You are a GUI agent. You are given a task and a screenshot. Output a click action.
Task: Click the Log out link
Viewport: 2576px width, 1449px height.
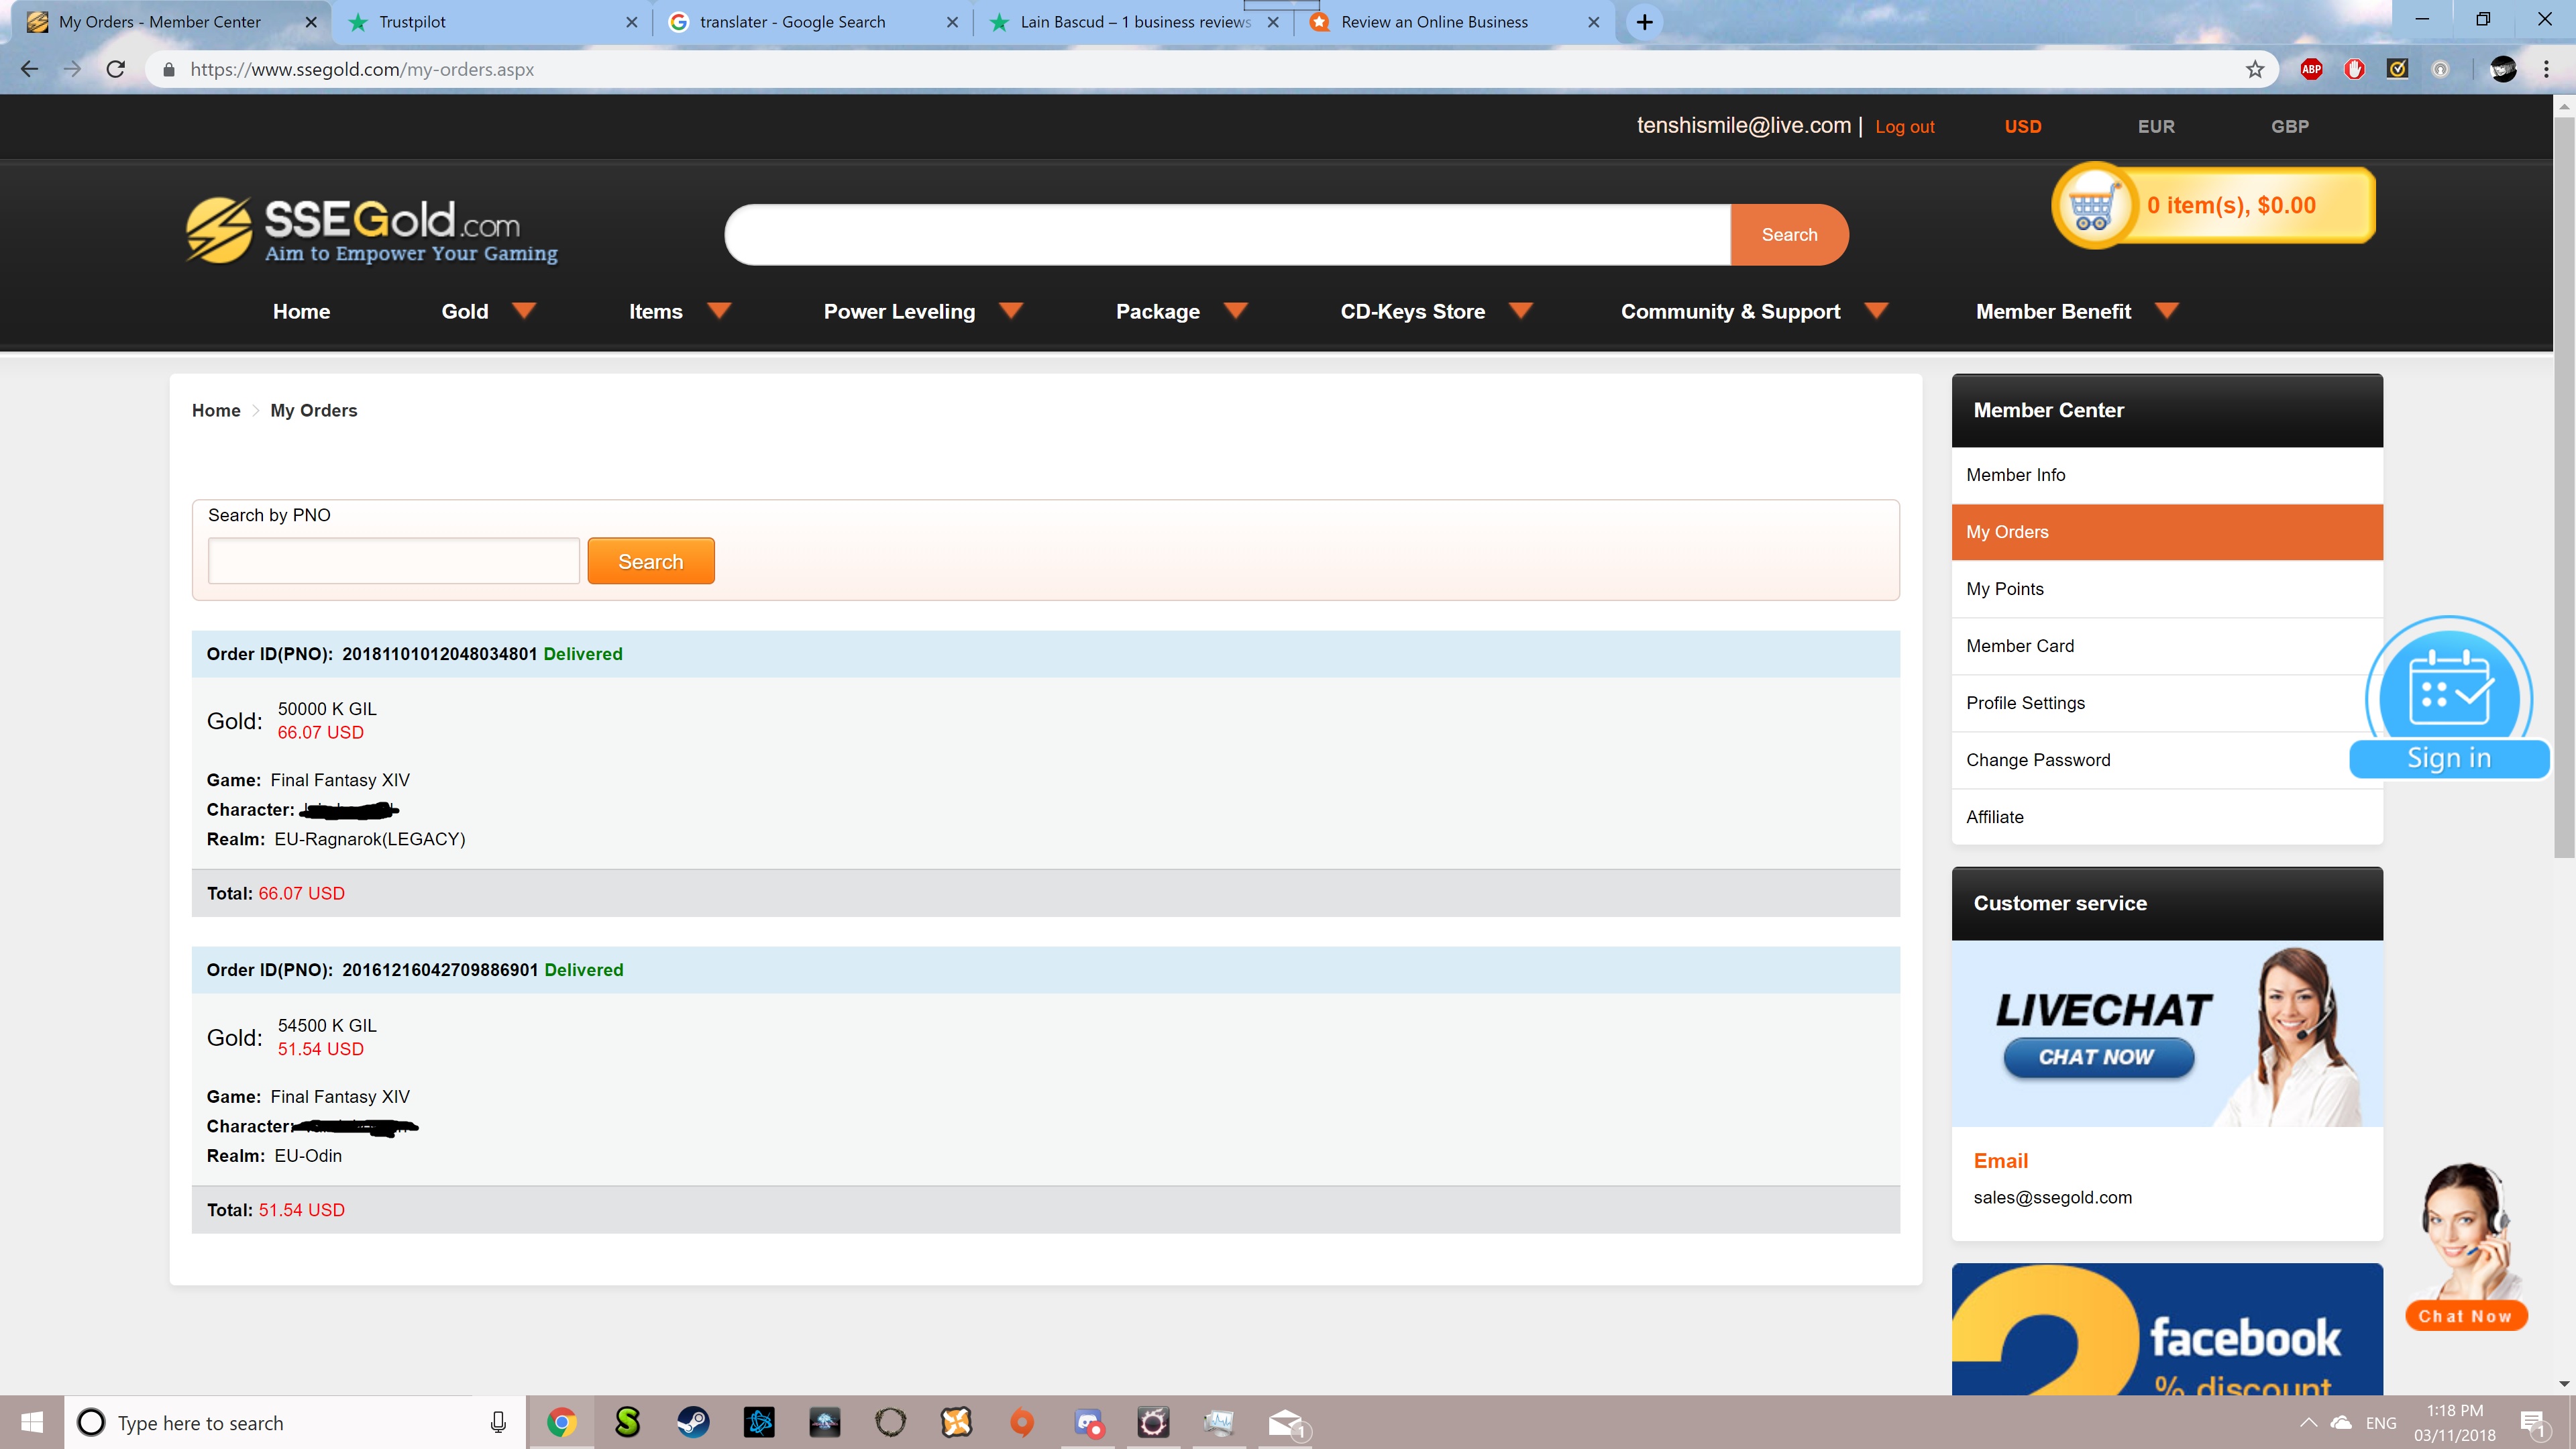tap(1904, 127)
